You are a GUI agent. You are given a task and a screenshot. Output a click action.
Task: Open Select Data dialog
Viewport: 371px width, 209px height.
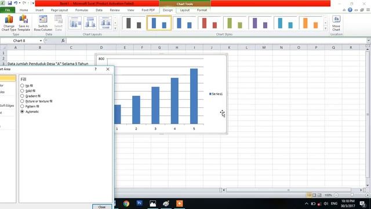[58, 23]
